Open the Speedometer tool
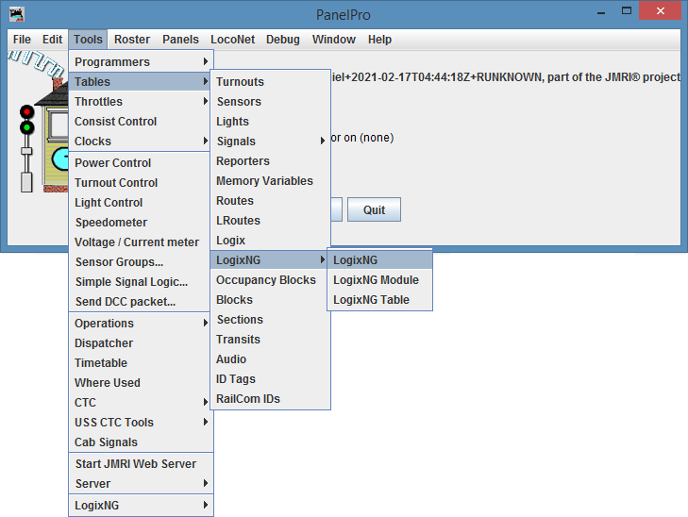The height and width of the screenshot is (517, 688). [x=141, y=223]
